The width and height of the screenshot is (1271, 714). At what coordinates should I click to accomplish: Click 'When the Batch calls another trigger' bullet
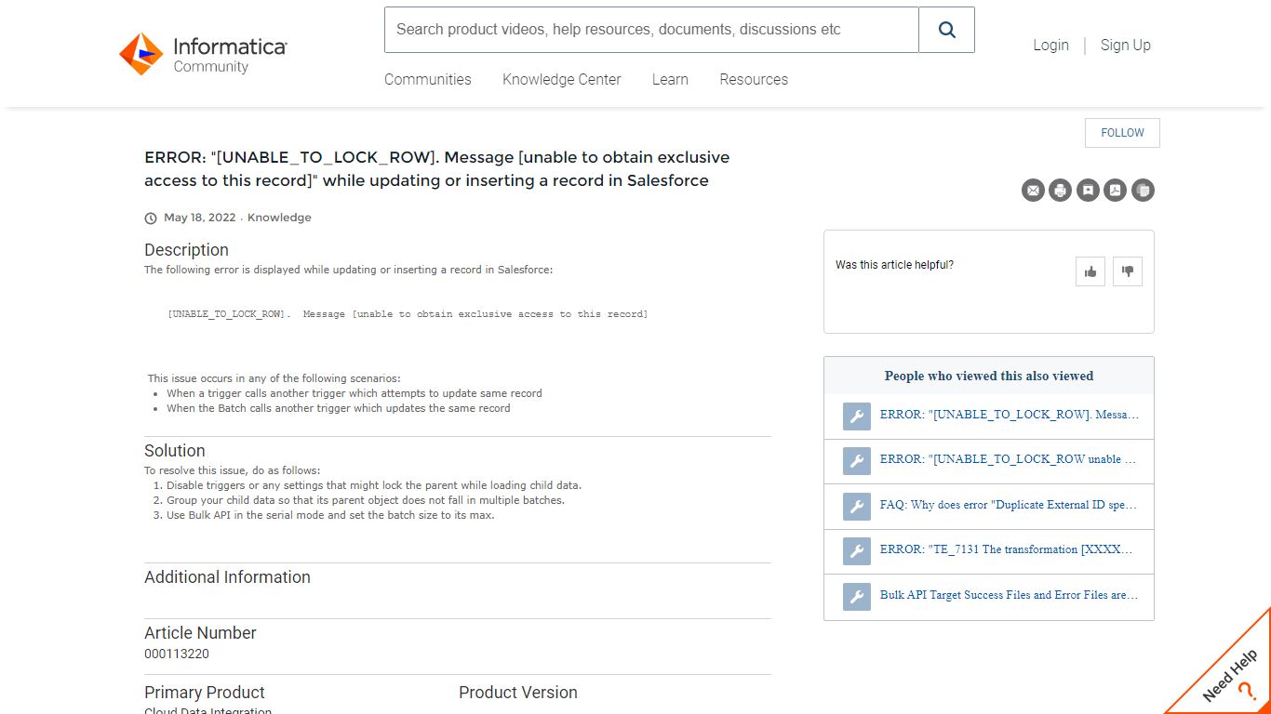click(339, 408)
